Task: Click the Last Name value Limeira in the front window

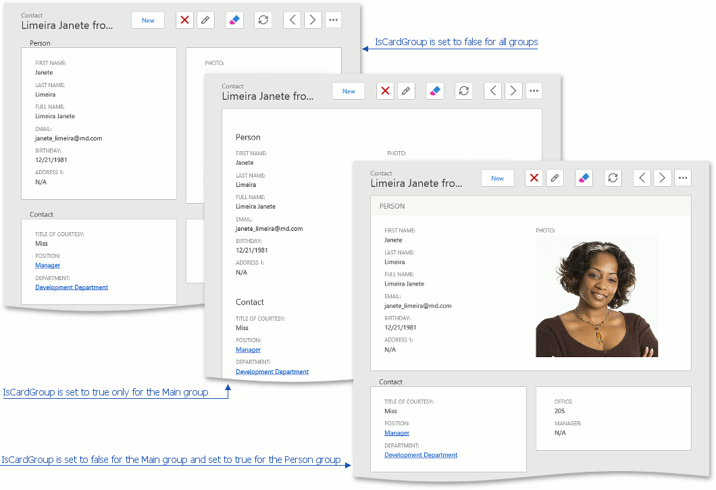Action: pos(394,262)
